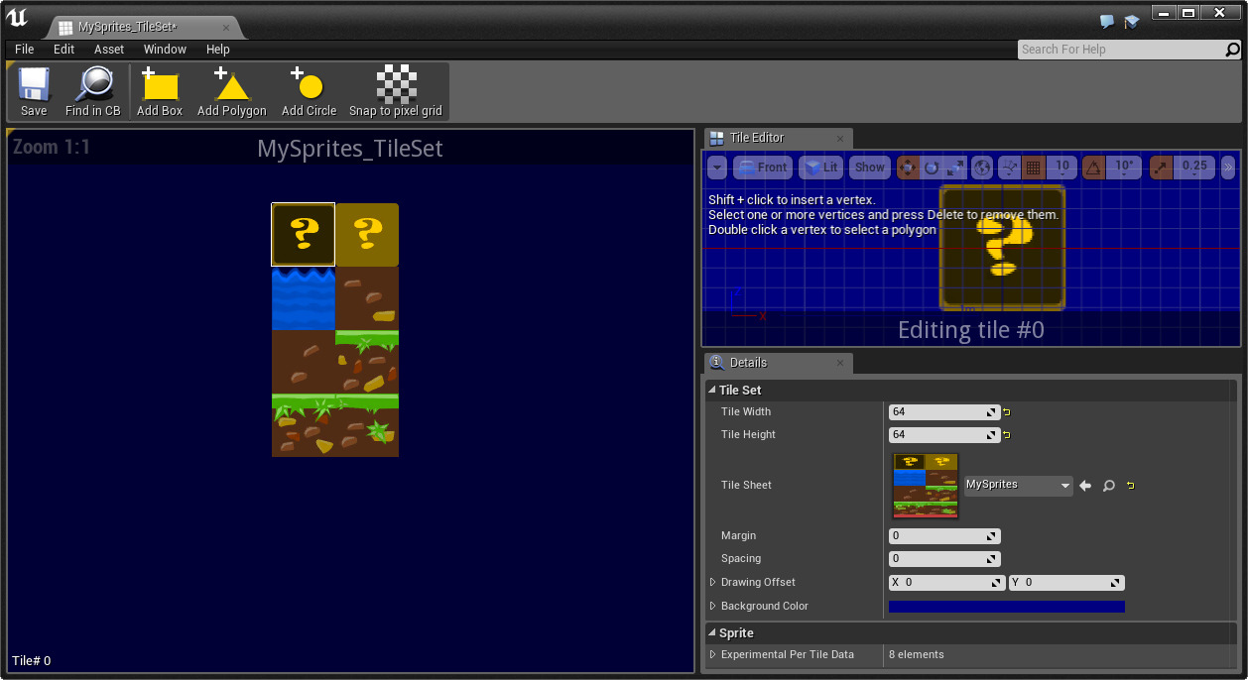Image resolution: width=1248 pixels, height=680 pixels.
Task: Open the grid snap value 10 dropdown
Action: pyautogui.click(x=1061, y=168)
